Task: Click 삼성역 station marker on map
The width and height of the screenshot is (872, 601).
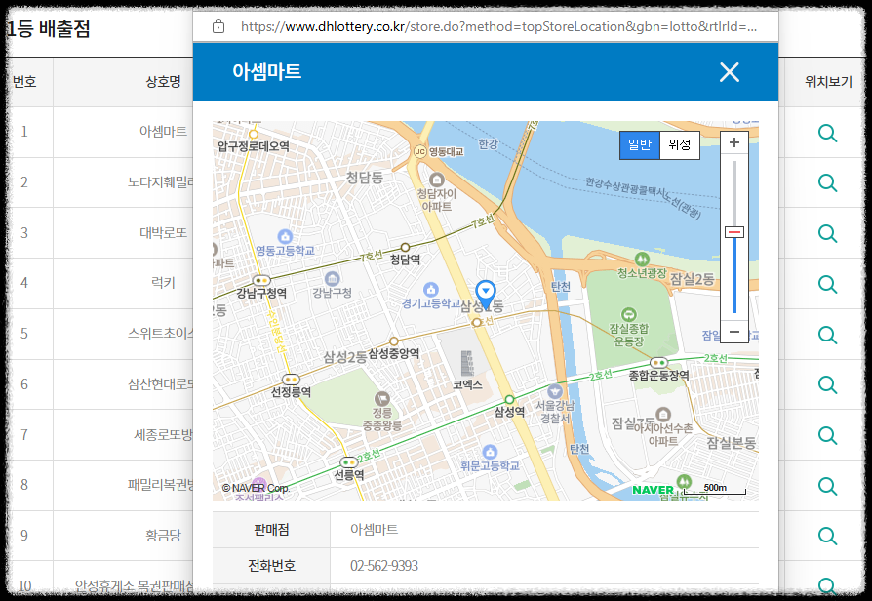Action: [509, 400]
